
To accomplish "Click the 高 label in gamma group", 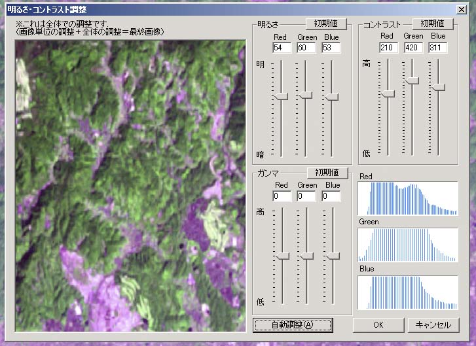I will pos(260,212).
